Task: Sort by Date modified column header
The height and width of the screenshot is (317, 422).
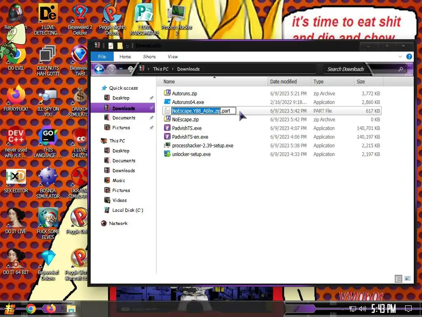Action: (289, 82)
